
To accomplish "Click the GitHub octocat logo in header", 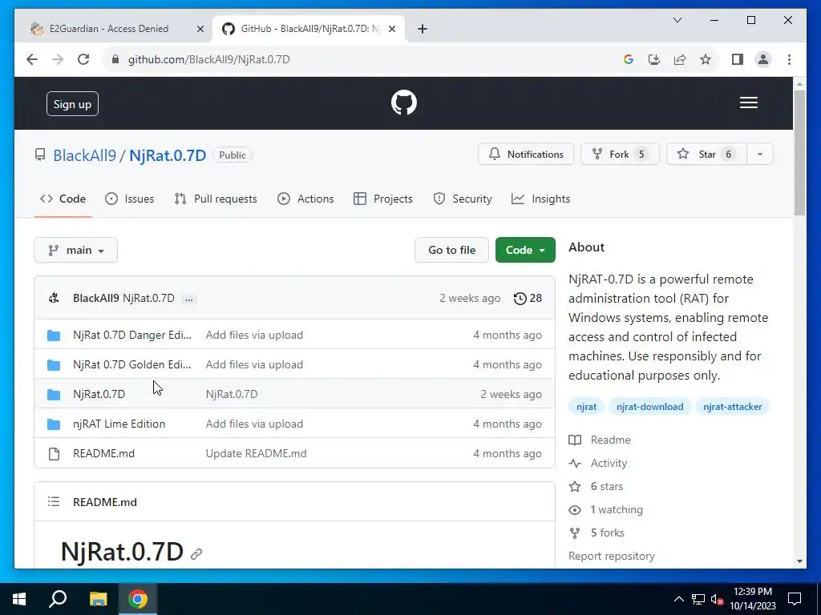I will (404, 102).
